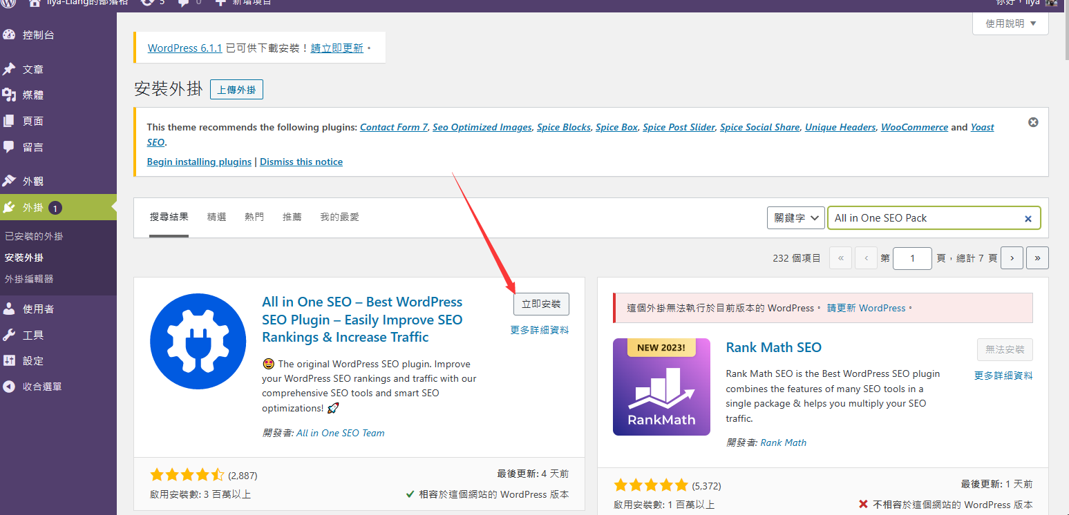The height and width of the screenshot is (515, 1069).
Task: Click the 最後更新: 4 天前 text
Action: coord(533,474)
